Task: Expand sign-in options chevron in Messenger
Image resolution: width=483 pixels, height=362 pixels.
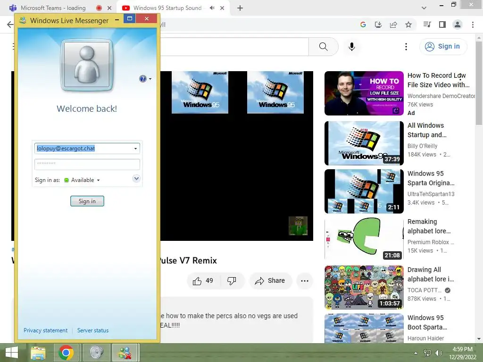Action: tap(136, 179)
